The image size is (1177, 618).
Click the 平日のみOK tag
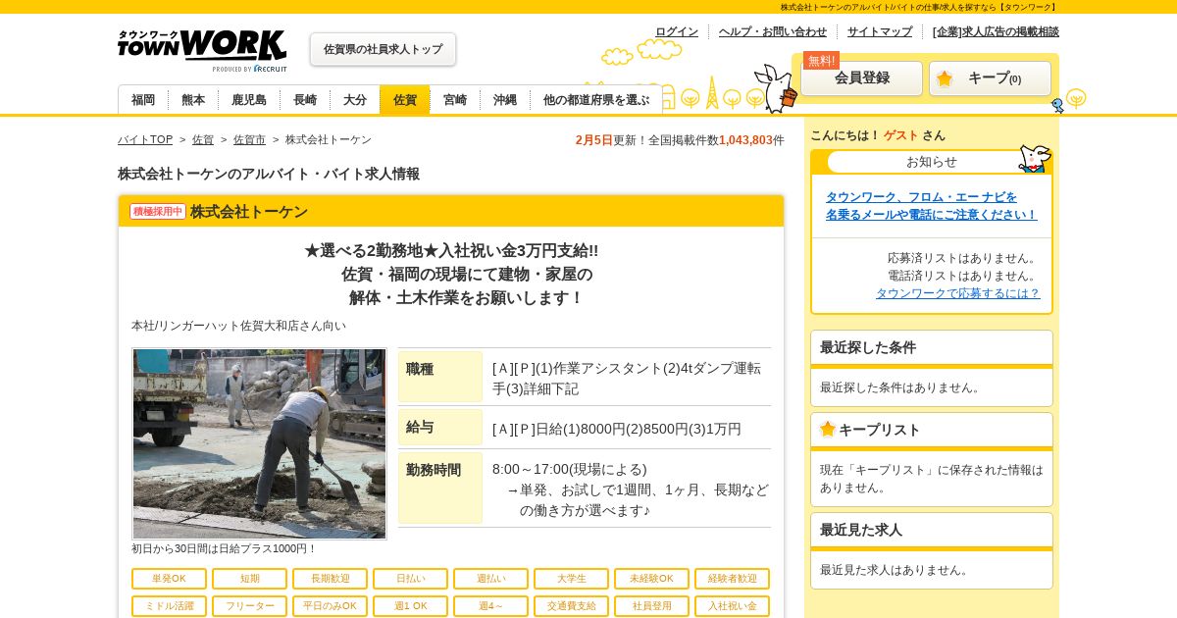coord(330,606)
